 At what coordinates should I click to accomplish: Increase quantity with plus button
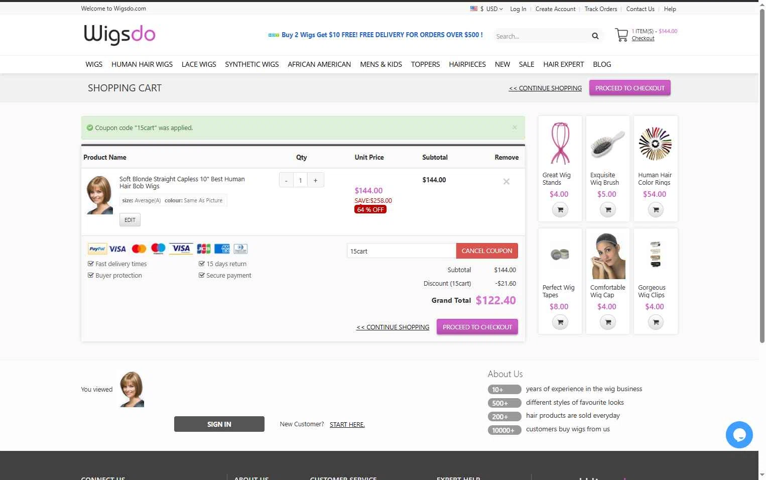tap(315, 180)
